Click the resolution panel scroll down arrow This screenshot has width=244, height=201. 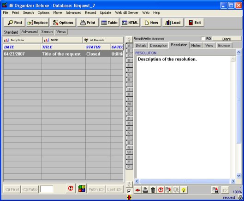(x=238, y=176)
